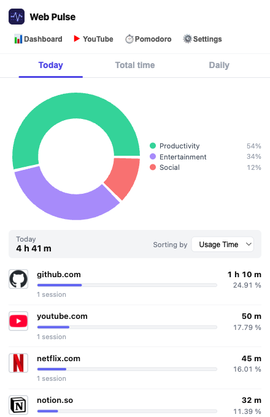This screenshot has height=417, width=270.
Task: Click the 17.79 % value
Action: pyautogui.click(x=247, y=327)
